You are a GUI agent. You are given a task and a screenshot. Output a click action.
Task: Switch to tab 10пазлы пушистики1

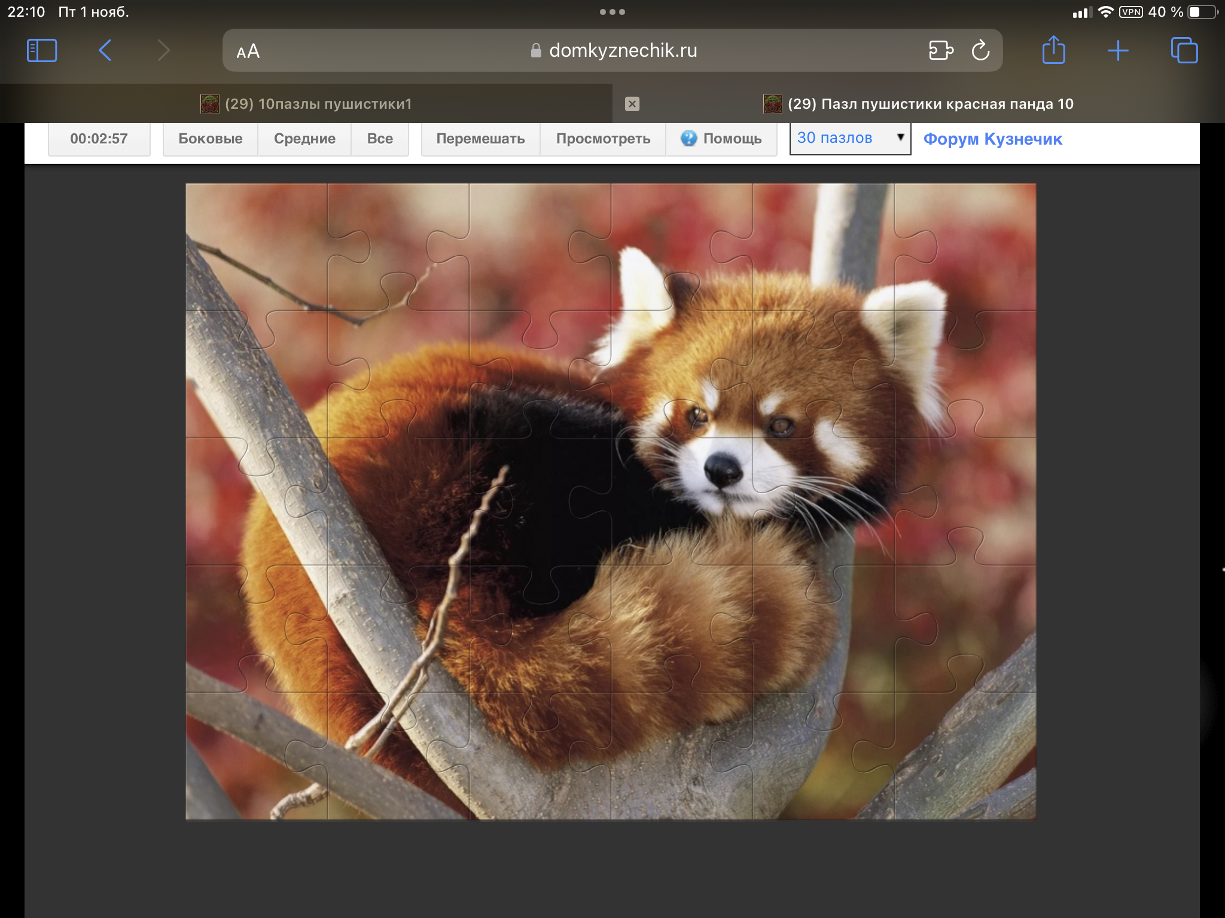306,103
